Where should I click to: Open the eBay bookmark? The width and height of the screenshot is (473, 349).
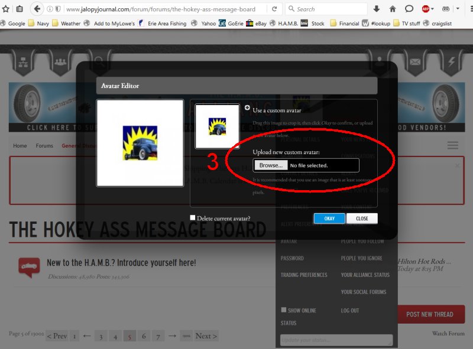(x=256, y=24)
